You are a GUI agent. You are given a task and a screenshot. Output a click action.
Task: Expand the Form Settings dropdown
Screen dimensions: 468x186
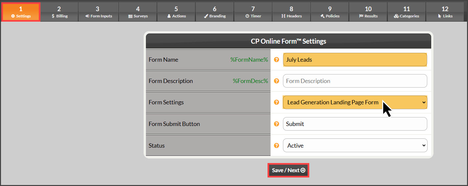355,102
